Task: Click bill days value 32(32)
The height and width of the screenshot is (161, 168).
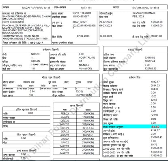Action: coord(79,91)
